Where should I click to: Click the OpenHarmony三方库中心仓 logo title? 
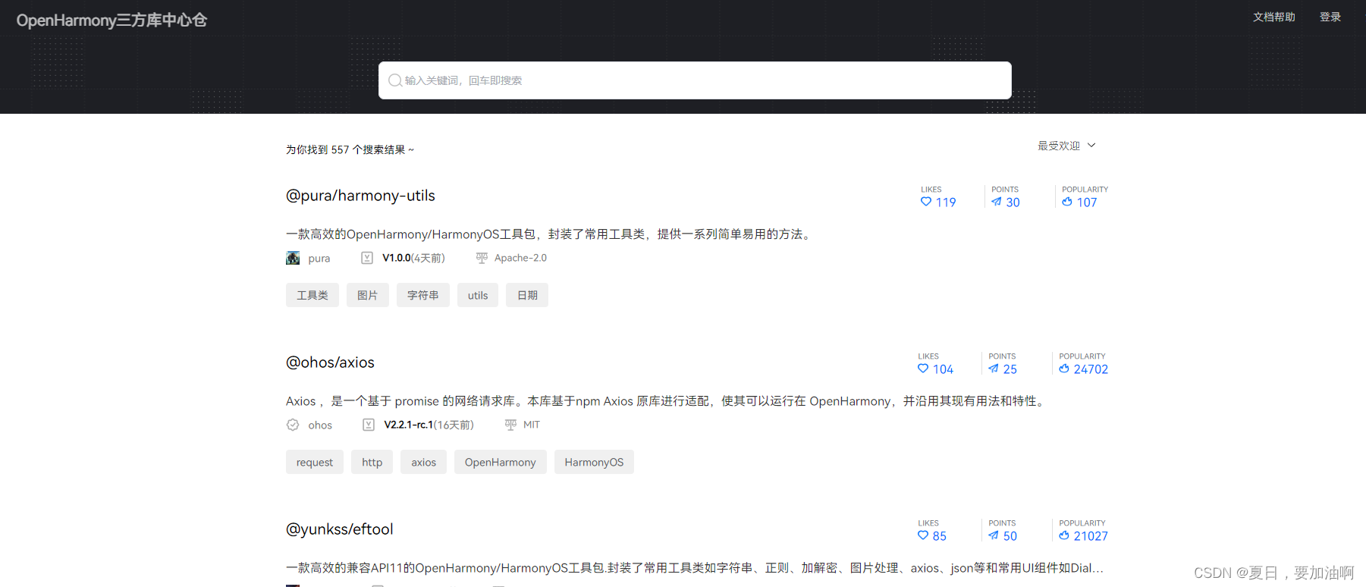[111, 20]
